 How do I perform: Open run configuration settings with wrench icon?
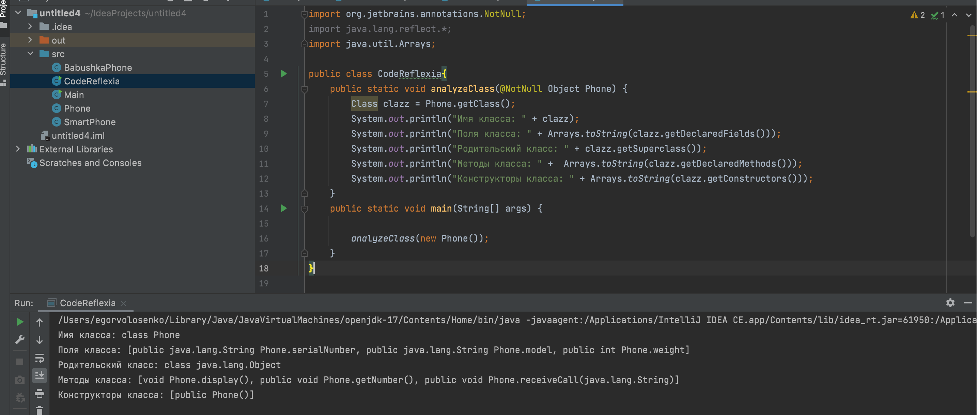tap(20, 339)
